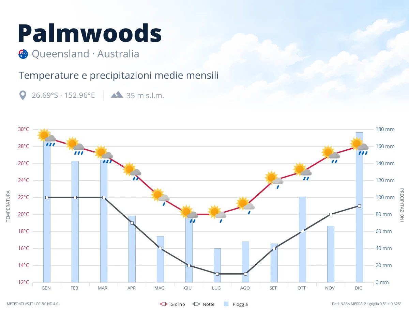This screenshot has height=313, width=409.
Task: Click the Notte legend marker
Action: (196, 304)
